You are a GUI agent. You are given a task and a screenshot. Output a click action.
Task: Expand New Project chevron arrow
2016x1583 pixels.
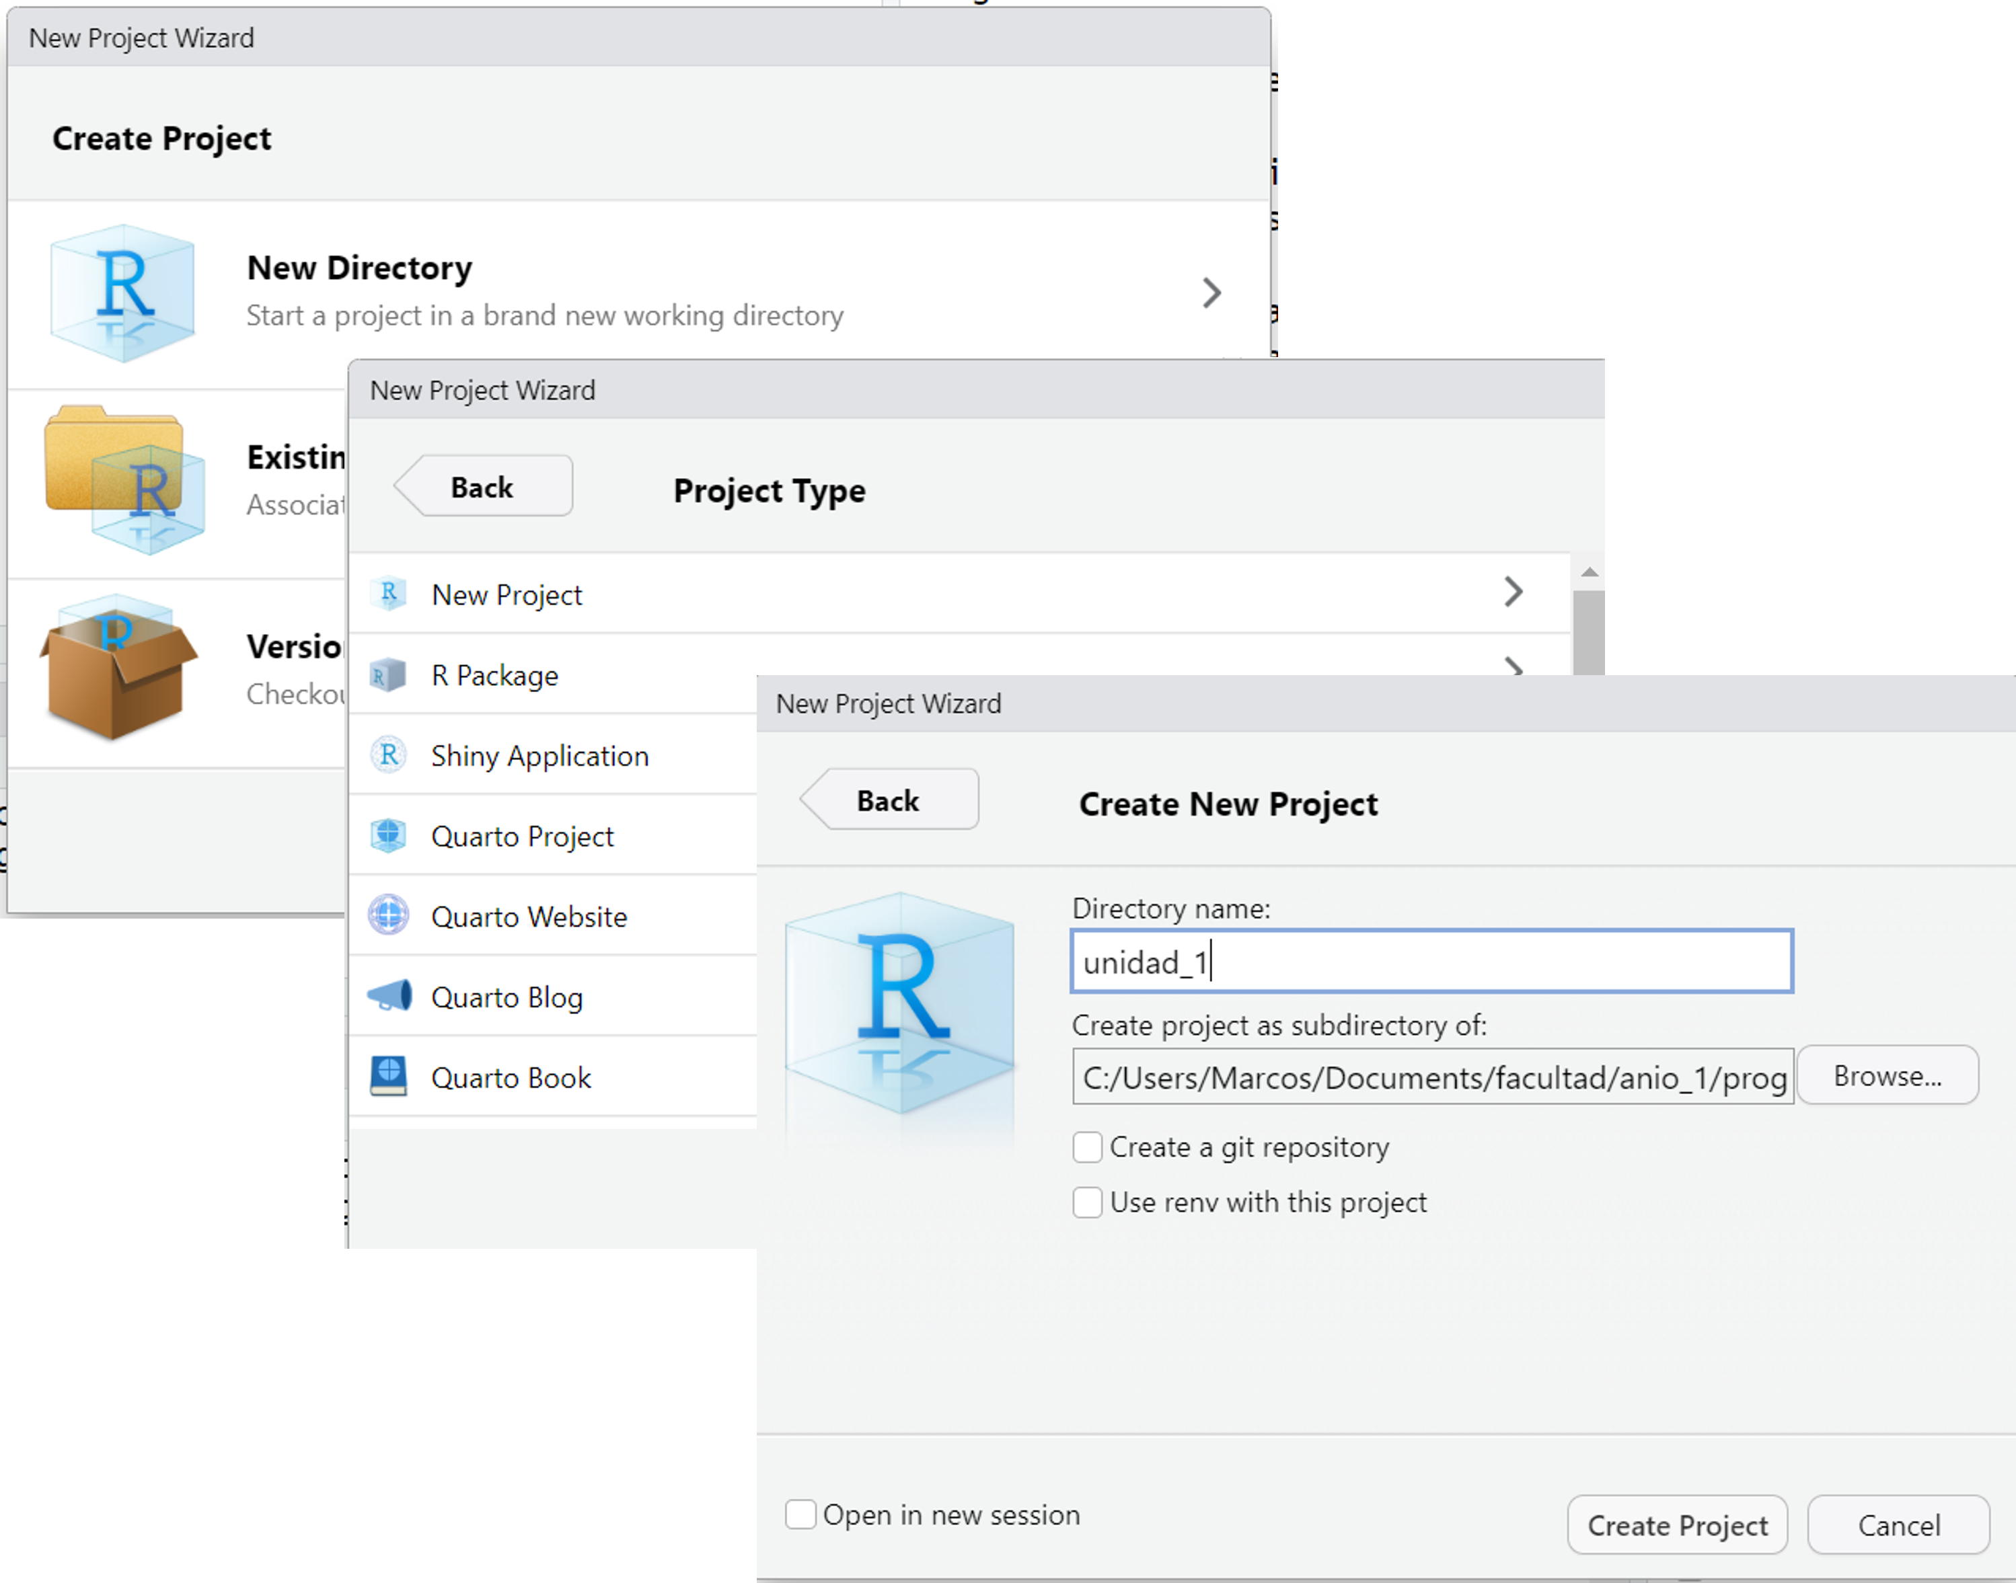click(x=1513, y=591)
